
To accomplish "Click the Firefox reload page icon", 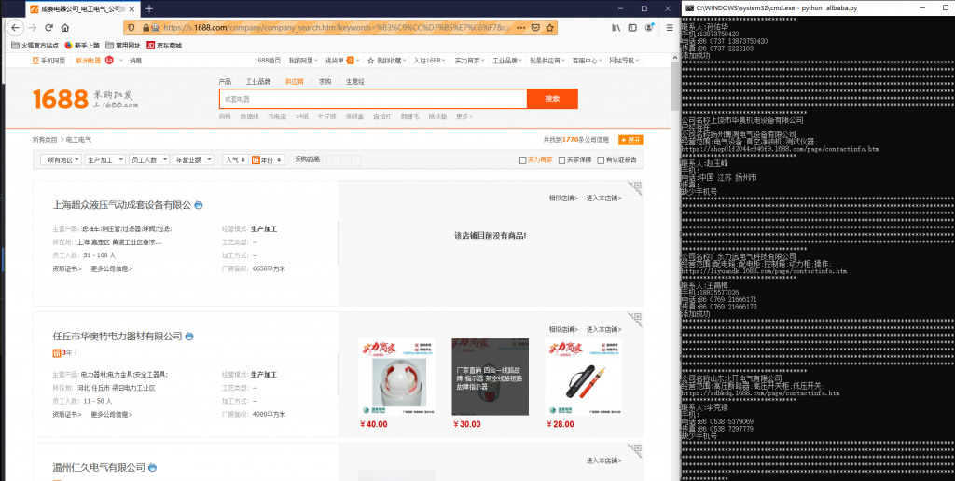I will pos(50,28).
